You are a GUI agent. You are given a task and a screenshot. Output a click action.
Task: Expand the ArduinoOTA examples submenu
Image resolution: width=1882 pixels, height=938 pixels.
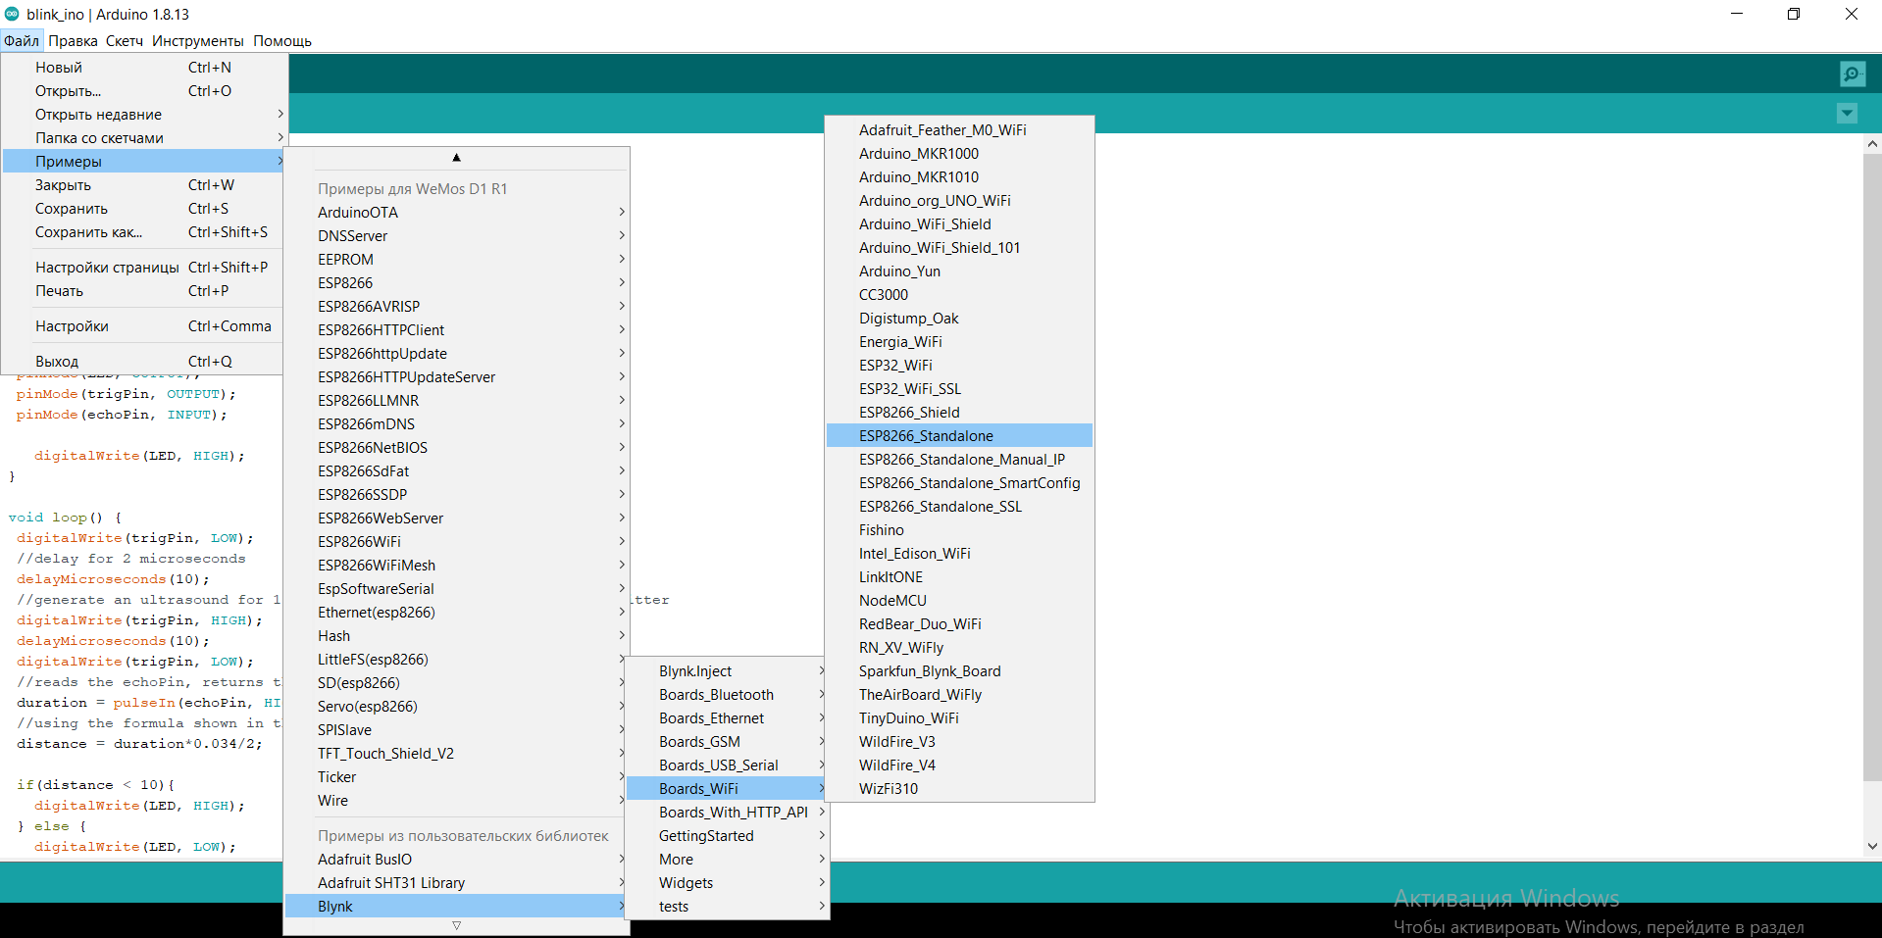point(456,213)
